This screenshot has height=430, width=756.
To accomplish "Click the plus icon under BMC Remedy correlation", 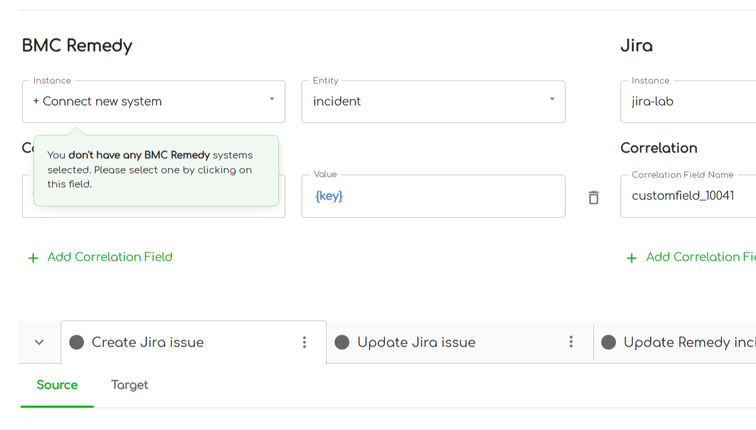I will pos(33,258).
